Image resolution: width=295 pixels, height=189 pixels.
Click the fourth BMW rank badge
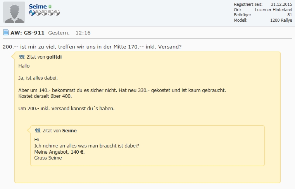(x=50, y=13)
